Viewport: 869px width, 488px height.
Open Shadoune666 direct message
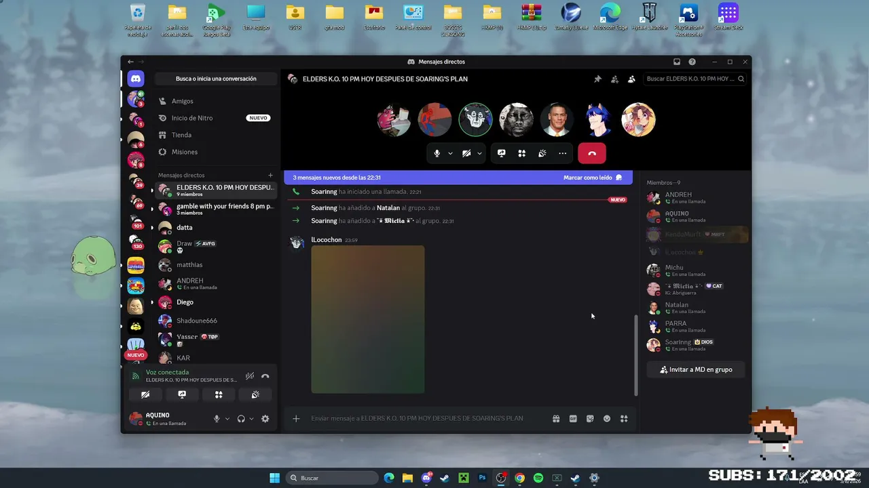coord(216,321)
